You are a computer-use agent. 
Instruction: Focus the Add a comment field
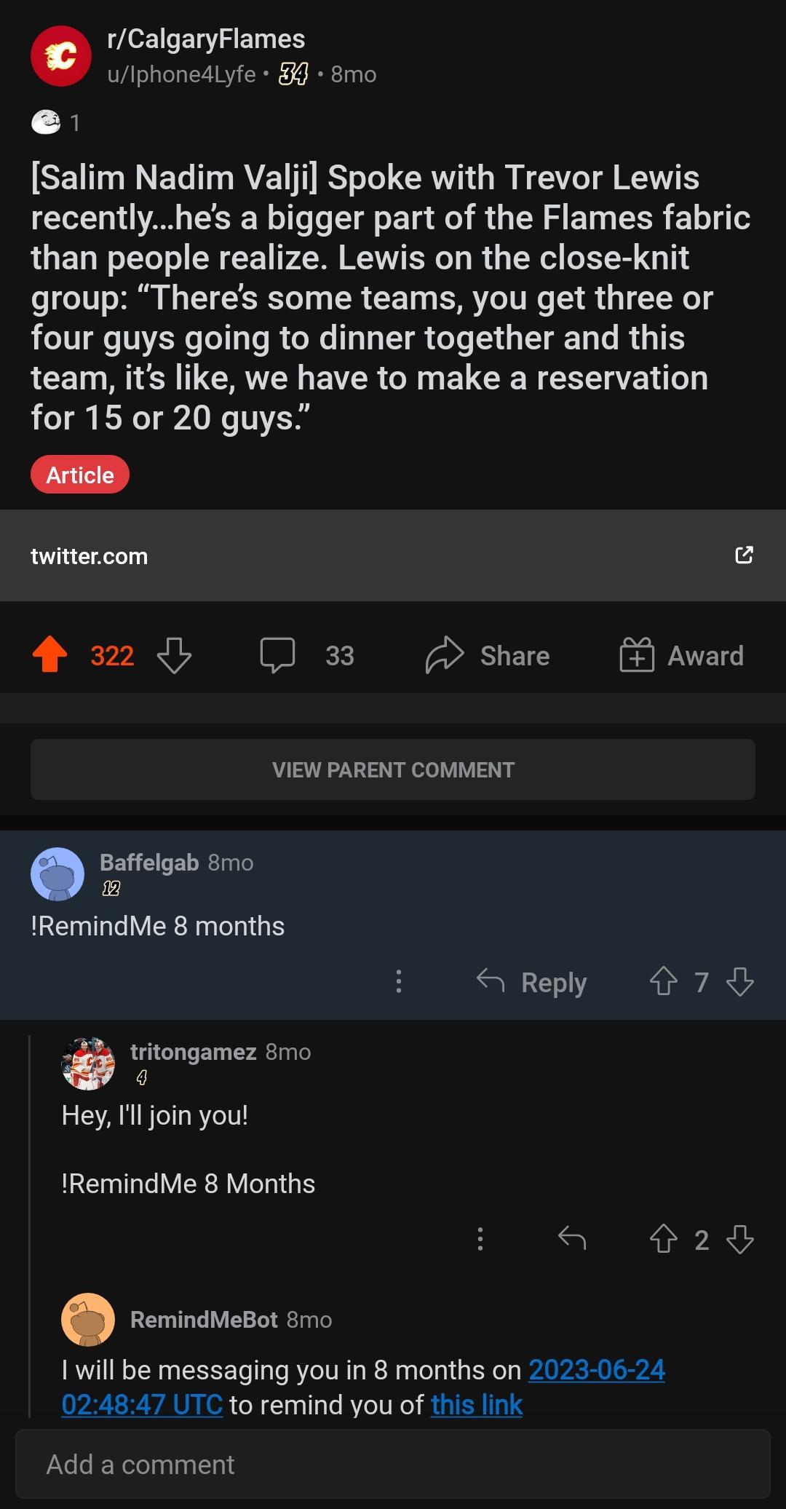coord(393,1465)
